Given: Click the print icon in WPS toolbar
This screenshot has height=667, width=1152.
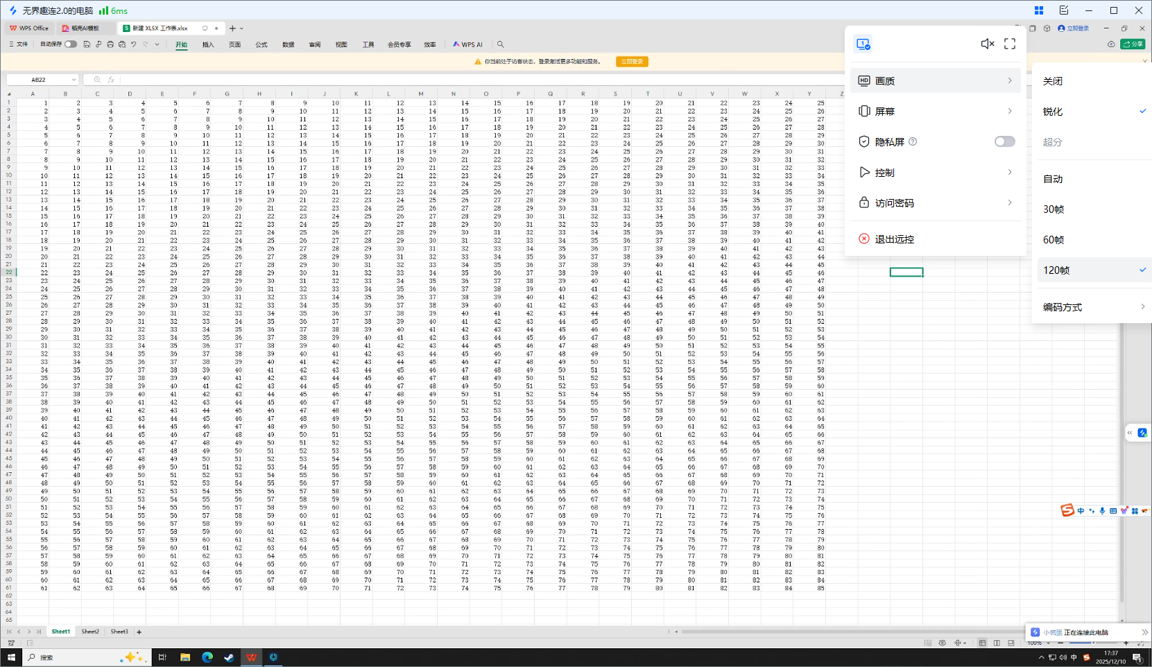Looking at the screenshot, I should pyautogui.click(x=110, y=44).
